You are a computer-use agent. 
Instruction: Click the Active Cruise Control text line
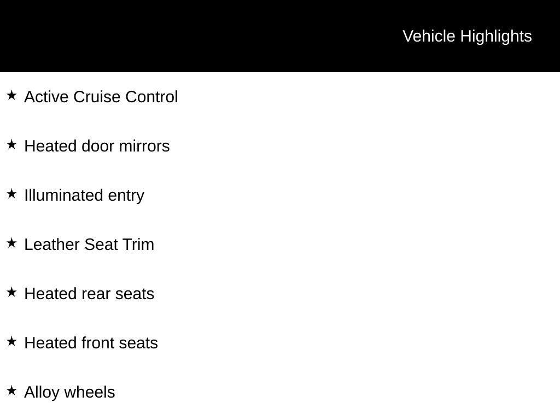101,97
